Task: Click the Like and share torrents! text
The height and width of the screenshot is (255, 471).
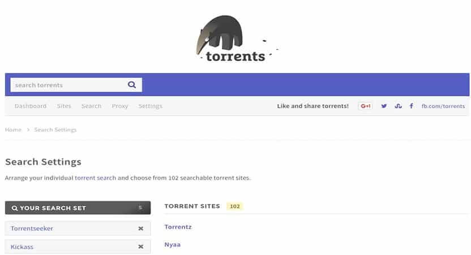Action: point(312,106)
